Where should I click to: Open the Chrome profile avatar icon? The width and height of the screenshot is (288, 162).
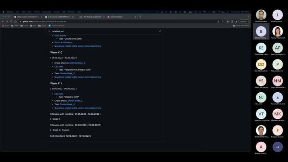point(236,22)
